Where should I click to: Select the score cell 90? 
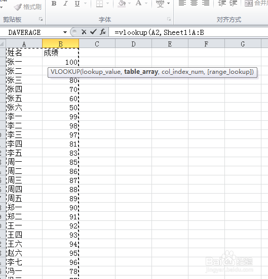point(60,207)
